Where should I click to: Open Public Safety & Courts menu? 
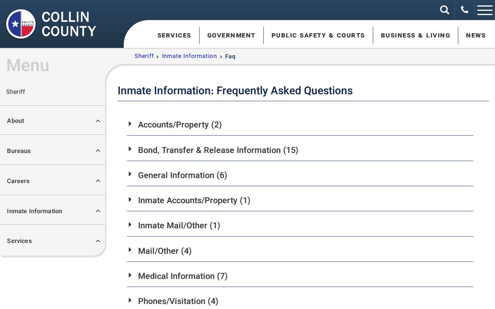pyautogui.click(x=318, y=35)
